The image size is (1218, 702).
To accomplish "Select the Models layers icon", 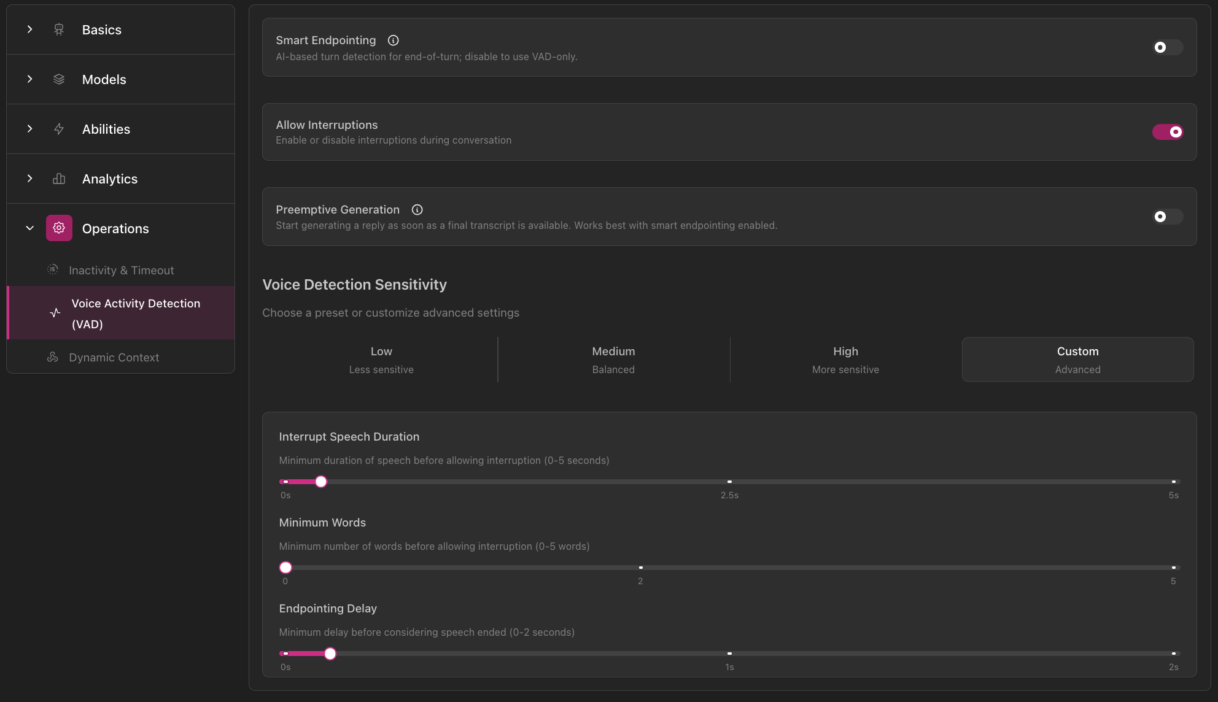I will coord(58,79).
